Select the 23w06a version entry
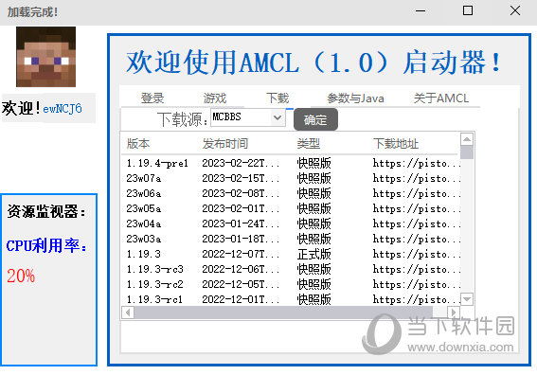537x375 pixels. [x=291, y=193]
